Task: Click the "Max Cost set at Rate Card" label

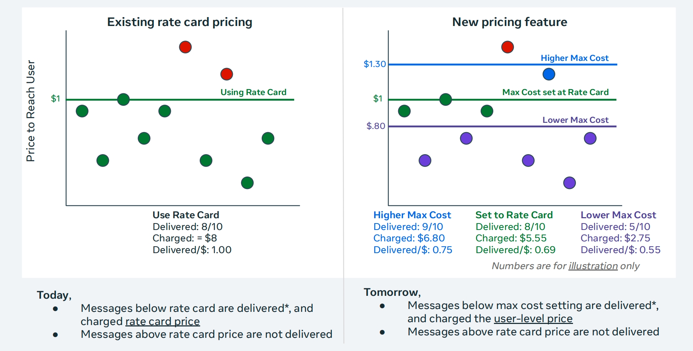Action: point(555,92)
